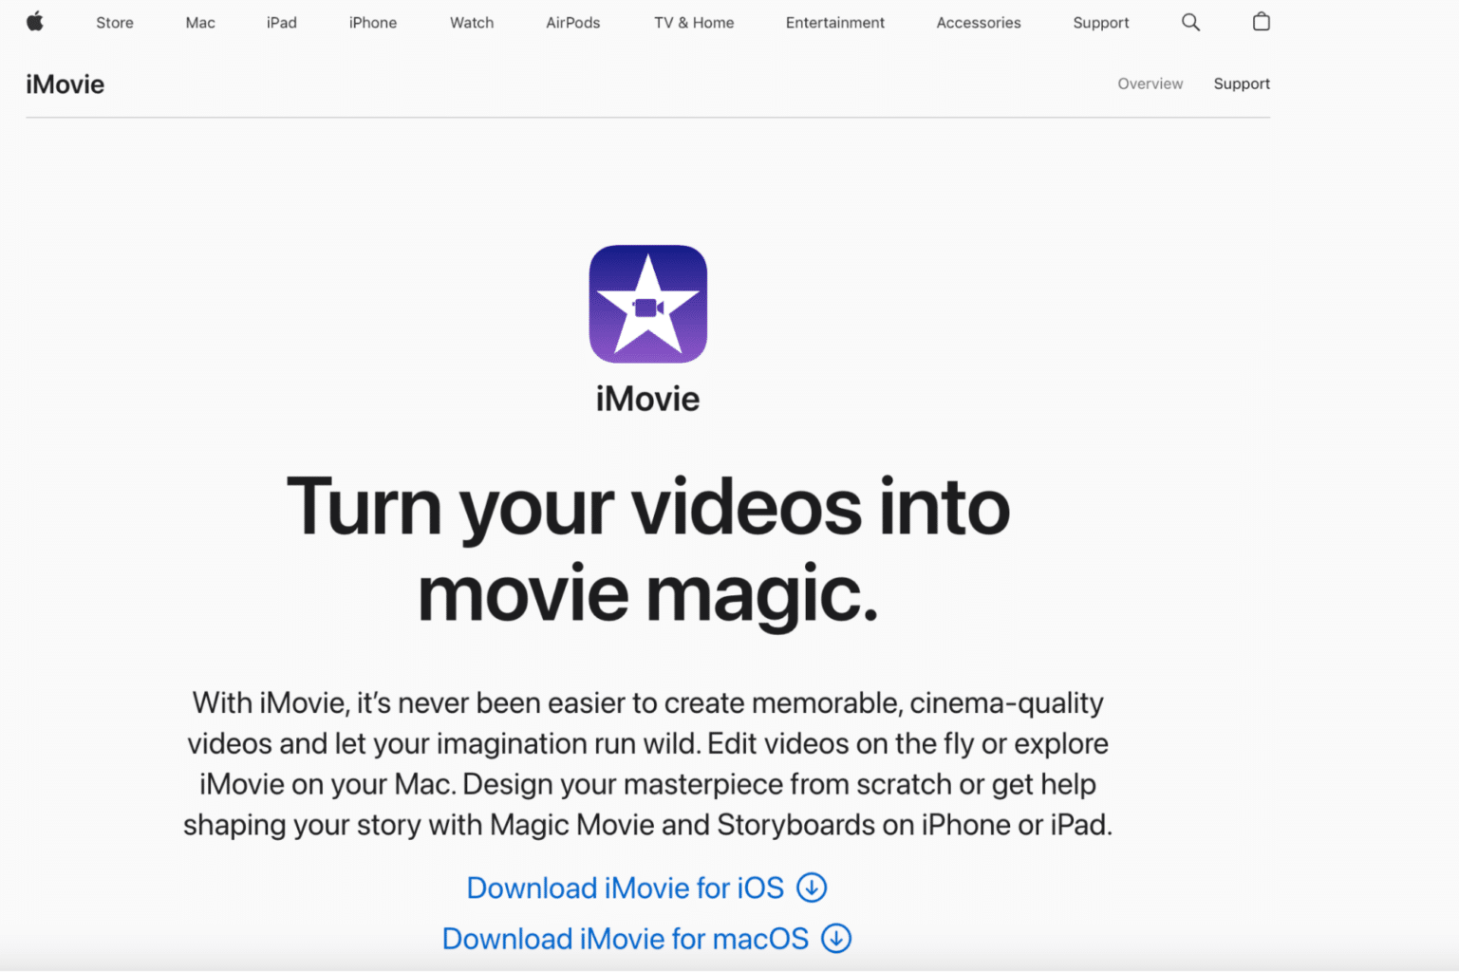Open the TV & Home menu
Screen dimensions: 1459x972
694,23
